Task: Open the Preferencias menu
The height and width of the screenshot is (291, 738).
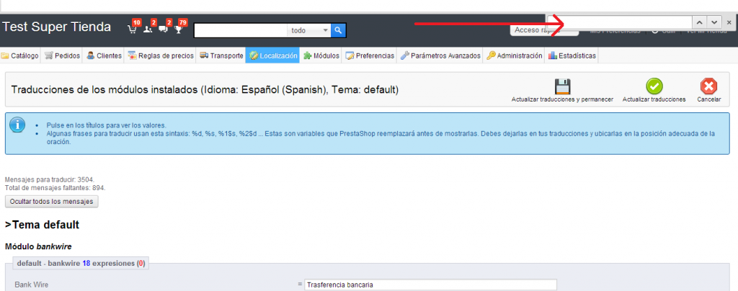Action: tap(370, 55)
